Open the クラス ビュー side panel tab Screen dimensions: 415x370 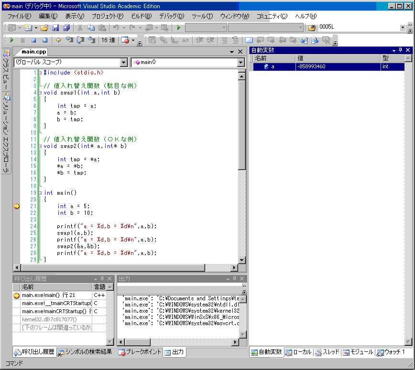[6, 70]
